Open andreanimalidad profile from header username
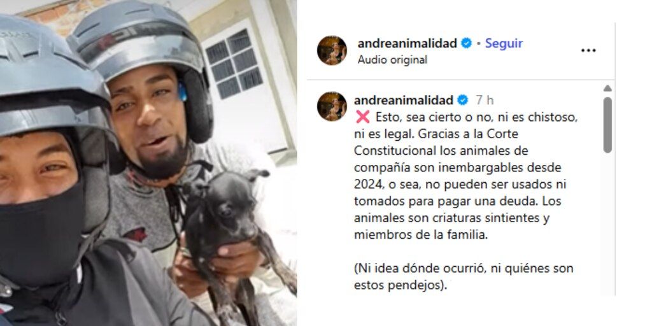This screenshot has width=652, height=326. pyautogui.click(x=407, y=43)
